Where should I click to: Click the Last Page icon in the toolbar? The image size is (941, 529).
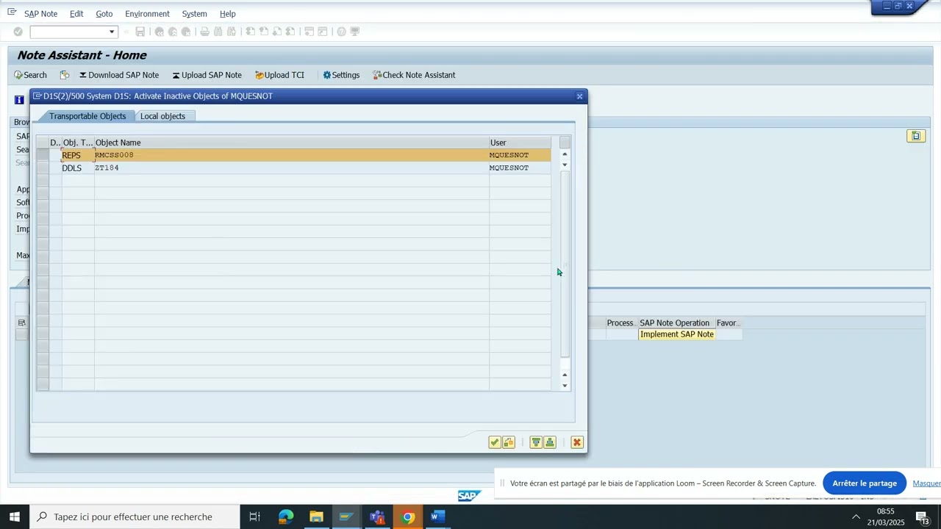click(290, 32)
